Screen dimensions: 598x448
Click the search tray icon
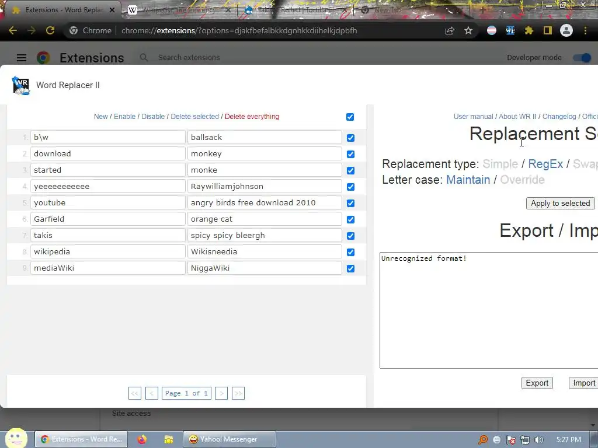[x=483, y=440]
